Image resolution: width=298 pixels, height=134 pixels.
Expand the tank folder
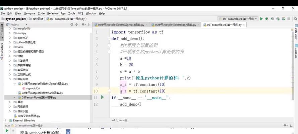click(x=10, y=47)
